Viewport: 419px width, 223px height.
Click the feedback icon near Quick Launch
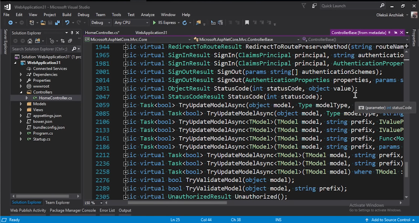(314, 6)
